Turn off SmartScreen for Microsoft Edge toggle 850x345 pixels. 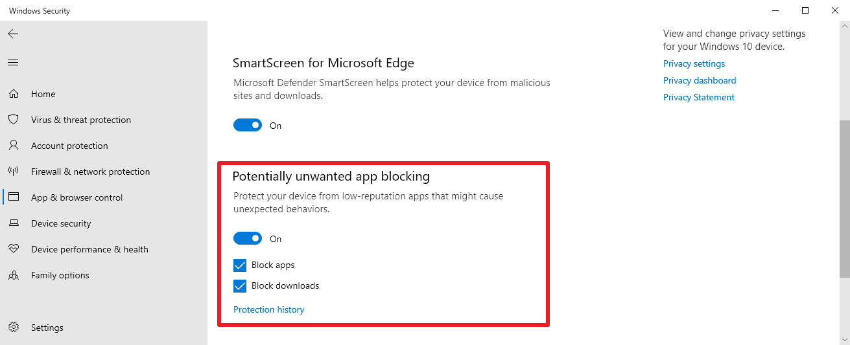tap(248, 126)
